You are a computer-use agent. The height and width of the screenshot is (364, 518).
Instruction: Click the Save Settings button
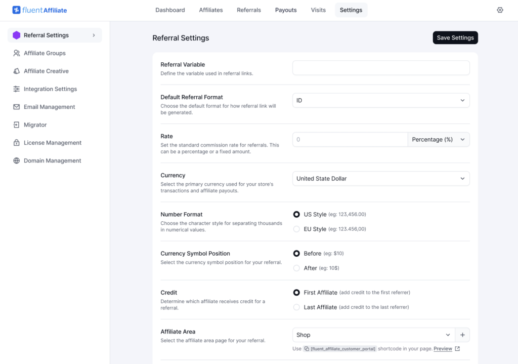click(x=455, y=38)
